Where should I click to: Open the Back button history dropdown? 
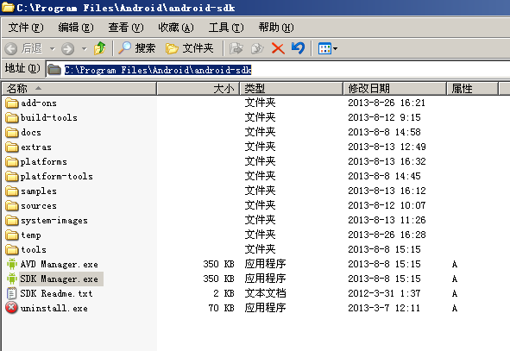(52, 49)
